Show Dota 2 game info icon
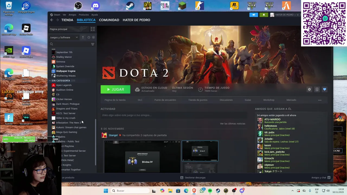The image size is (347, 195). [317, 89]
